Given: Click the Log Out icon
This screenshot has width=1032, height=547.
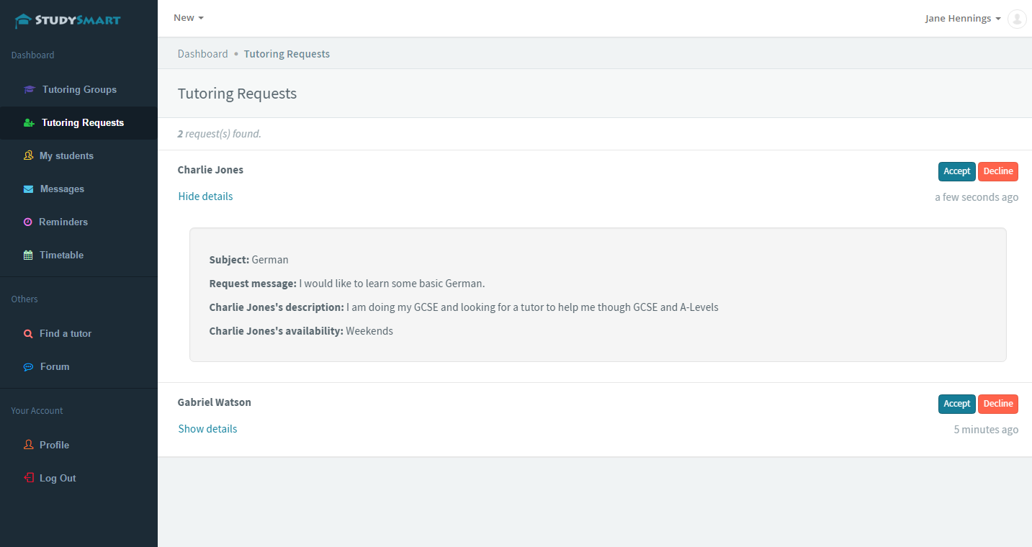Looking at the screenshot, I should tap(27, 478).
